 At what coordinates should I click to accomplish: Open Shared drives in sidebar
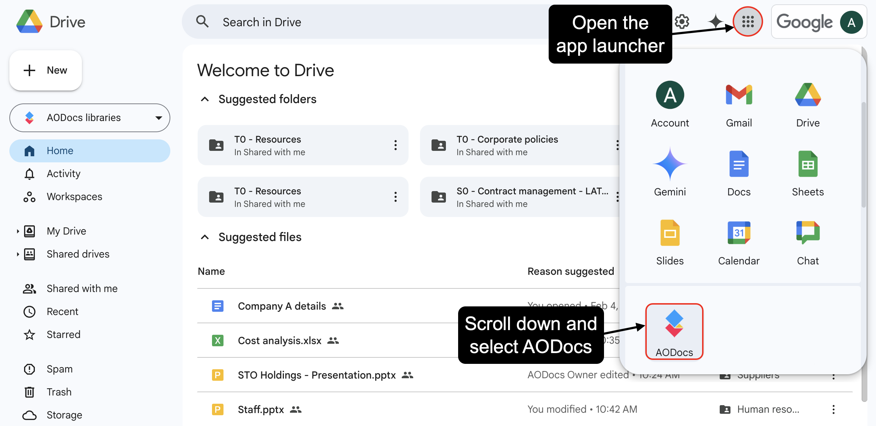(x=90, y=254)
